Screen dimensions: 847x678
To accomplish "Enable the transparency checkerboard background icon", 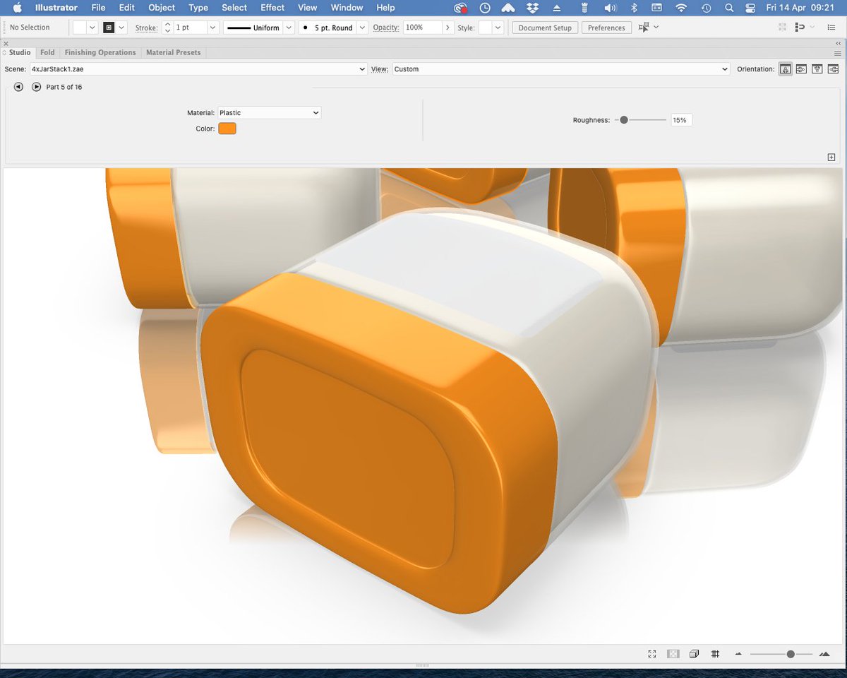I will [673, 653].
